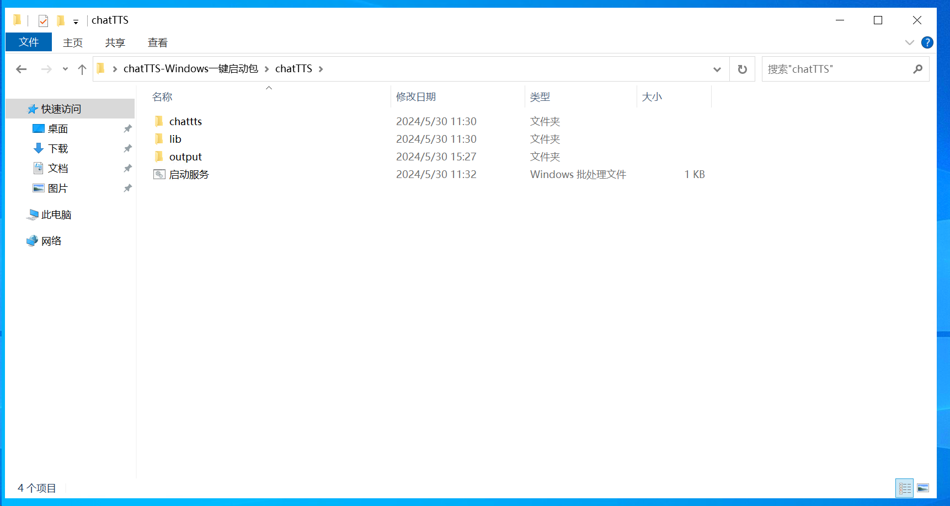Select the 启动服务 file name
The width and height of the screenshot is (950, 506).
coord(189,174)
